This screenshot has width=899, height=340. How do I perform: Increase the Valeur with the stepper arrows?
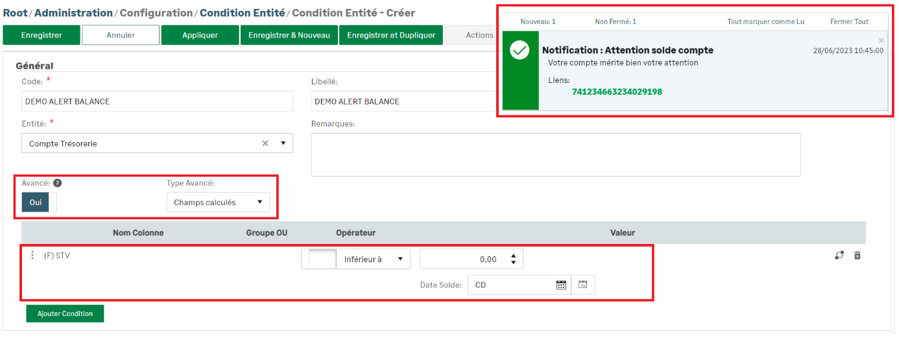pos(514,256)
